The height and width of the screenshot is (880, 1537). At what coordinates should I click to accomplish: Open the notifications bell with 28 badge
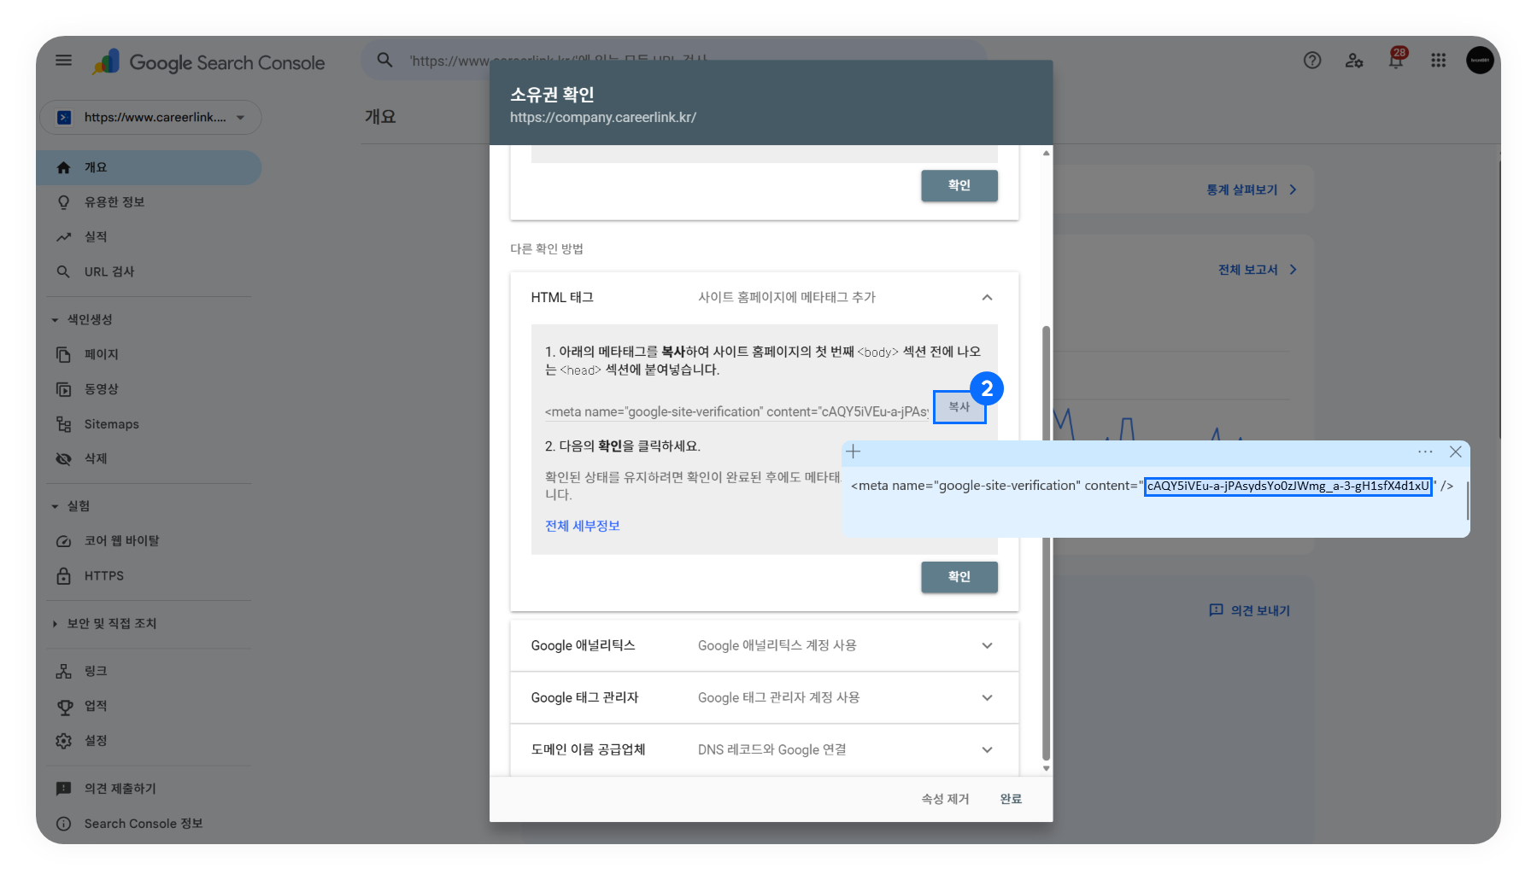point(1397,59)
